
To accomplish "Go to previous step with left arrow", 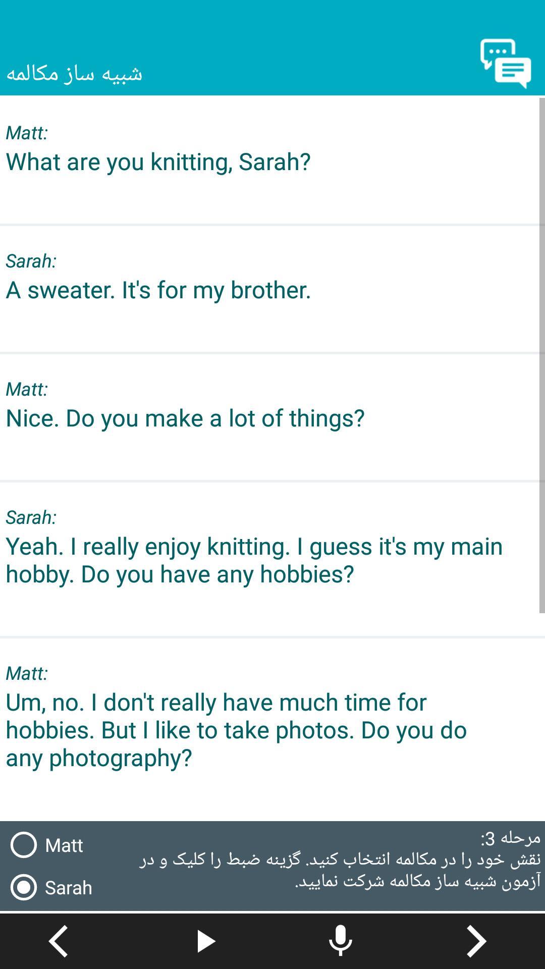I will click(x=59, y=941).
